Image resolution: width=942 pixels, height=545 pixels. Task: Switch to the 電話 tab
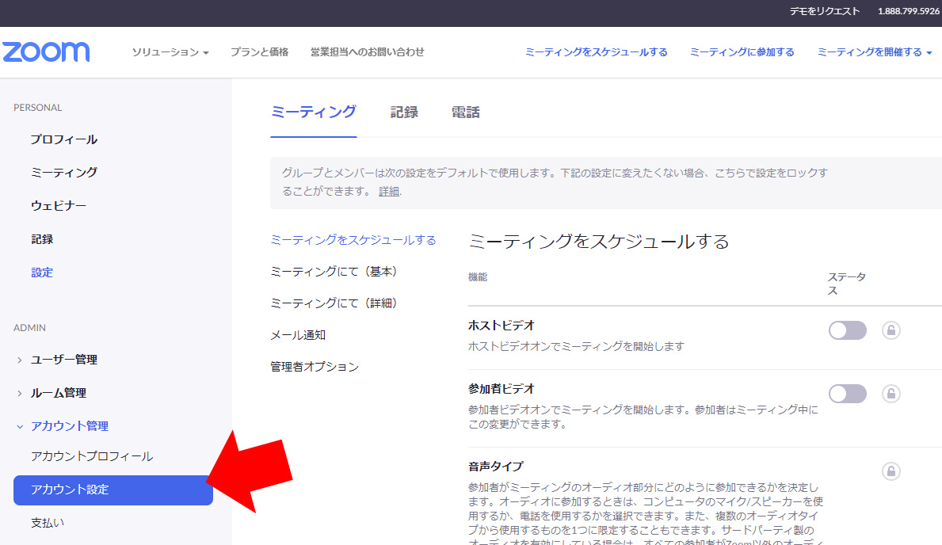(x=466, y=112)
